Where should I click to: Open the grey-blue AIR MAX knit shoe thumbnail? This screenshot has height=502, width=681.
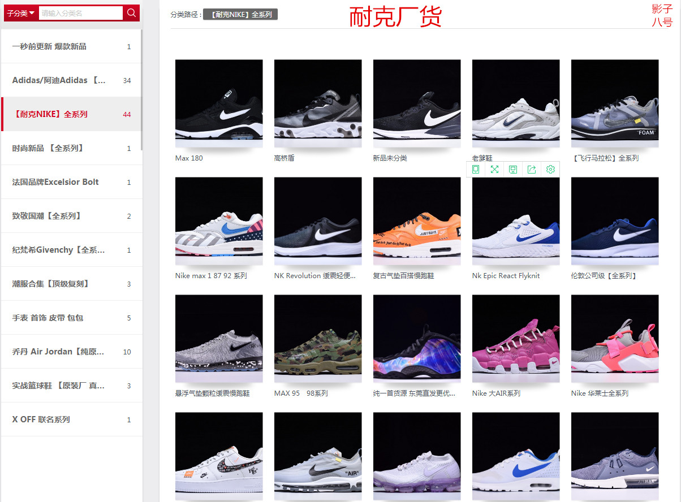click(615, 456)
